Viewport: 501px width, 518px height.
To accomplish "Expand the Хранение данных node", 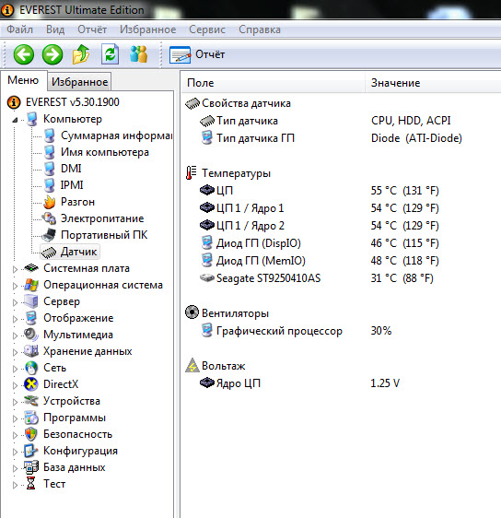I will [15, 352].
